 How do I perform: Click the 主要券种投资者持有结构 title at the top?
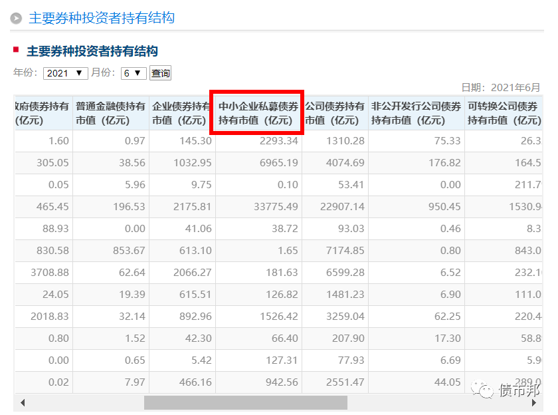(102, 18)
